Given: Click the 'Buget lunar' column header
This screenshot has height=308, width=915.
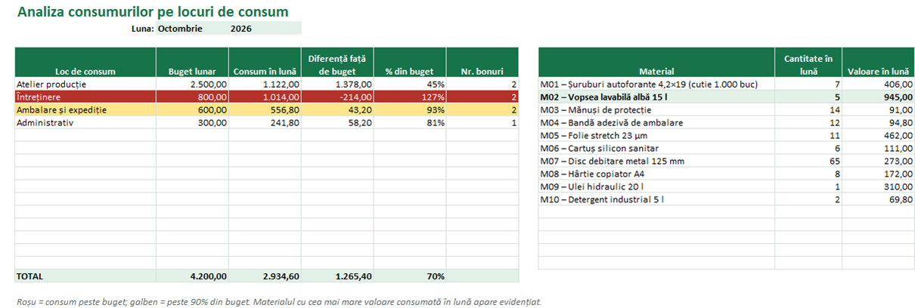Looking at the screenshot, I should (192, 63).
